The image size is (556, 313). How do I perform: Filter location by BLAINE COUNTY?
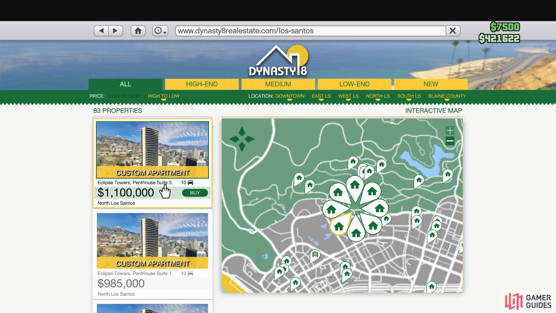[x=447, y=96]
